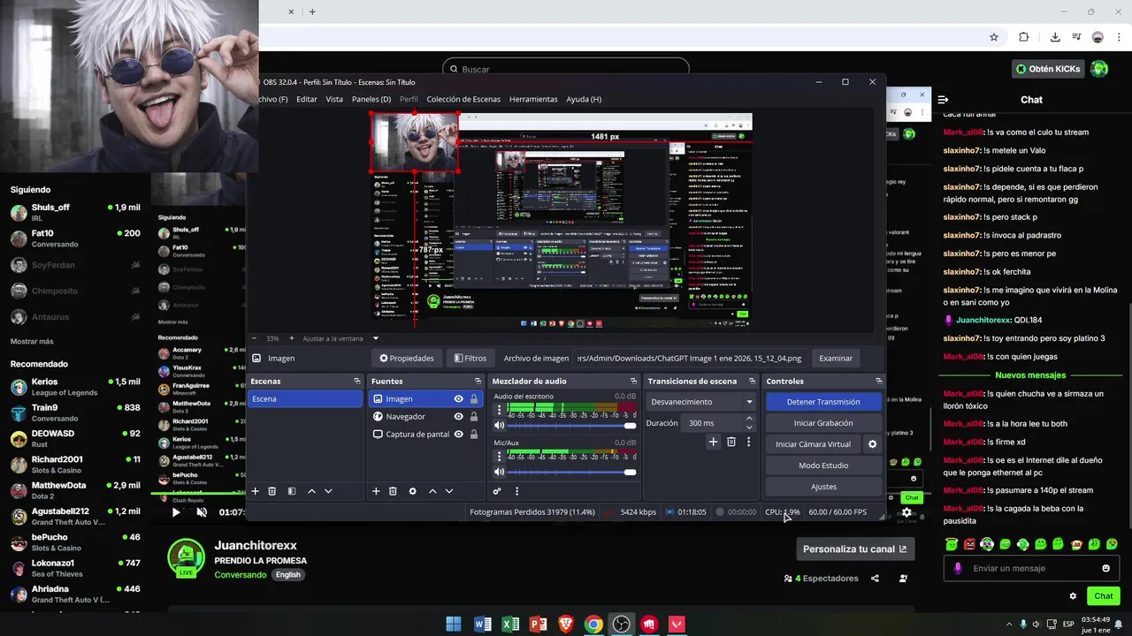1132x636 pixels.
Task: Add a new scene with the Escenas plus icon
Action: (x=256, y=491)
